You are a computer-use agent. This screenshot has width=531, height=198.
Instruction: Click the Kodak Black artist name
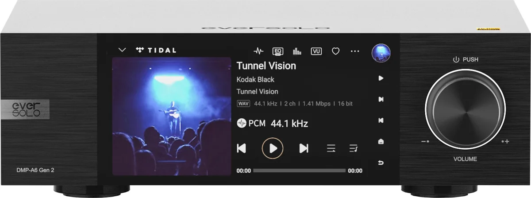(255, 80)
